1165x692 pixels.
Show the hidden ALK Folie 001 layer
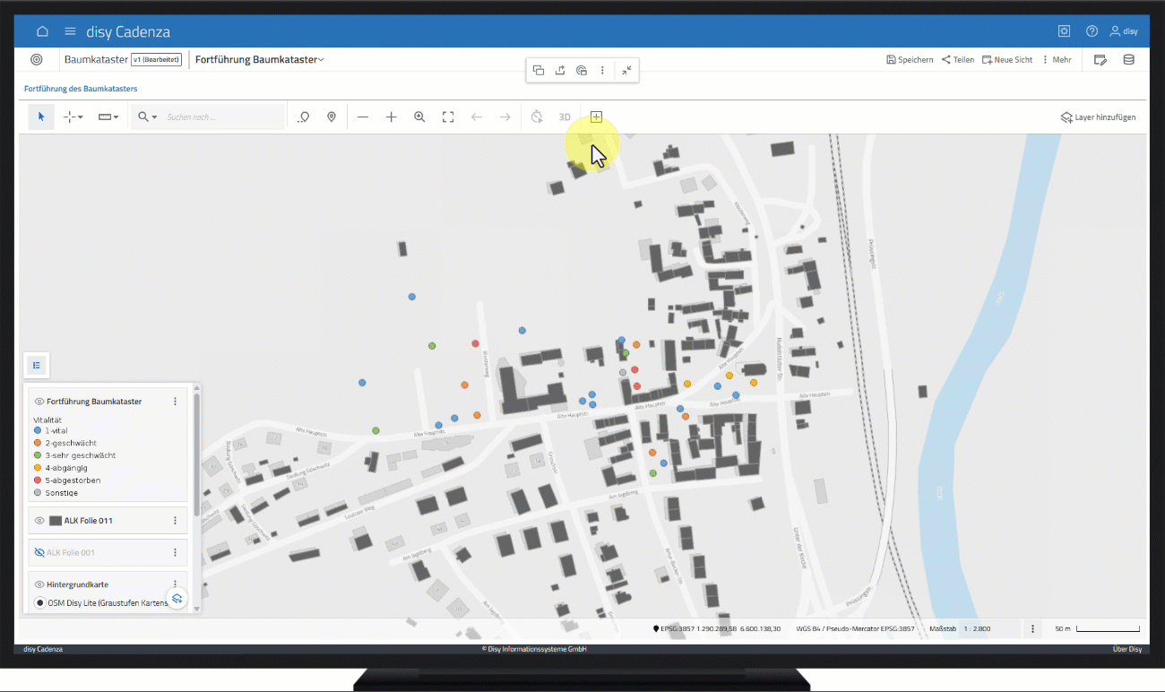[x=39, y=553]
